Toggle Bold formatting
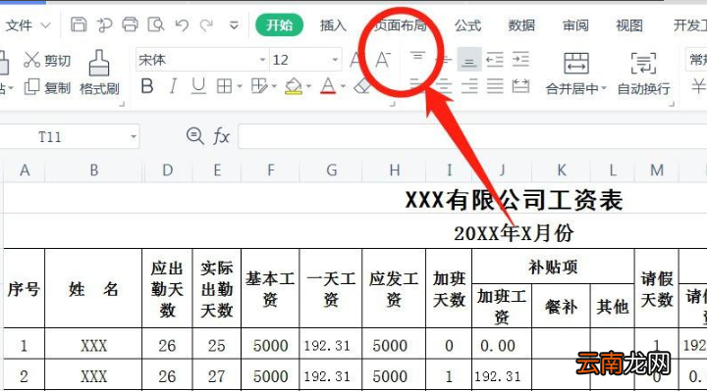The width and height of the screenshot is (707, 391). click(147, 86)
